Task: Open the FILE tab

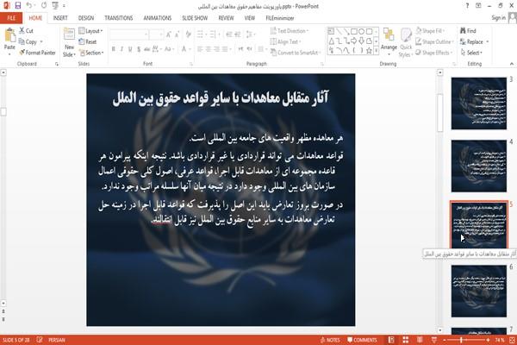Action: tap(11, 18)
